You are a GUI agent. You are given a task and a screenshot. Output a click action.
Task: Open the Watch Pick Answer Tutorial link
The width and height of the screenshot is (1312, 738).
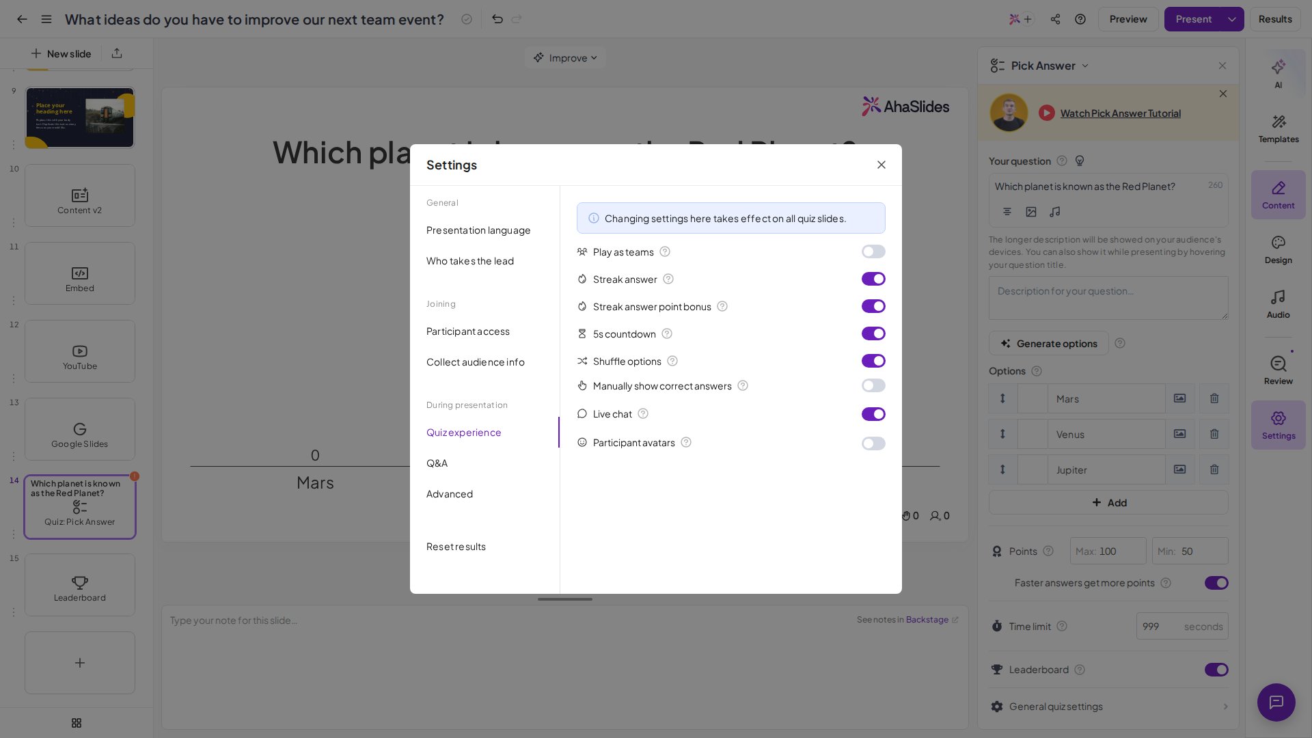click(1121, 113)
